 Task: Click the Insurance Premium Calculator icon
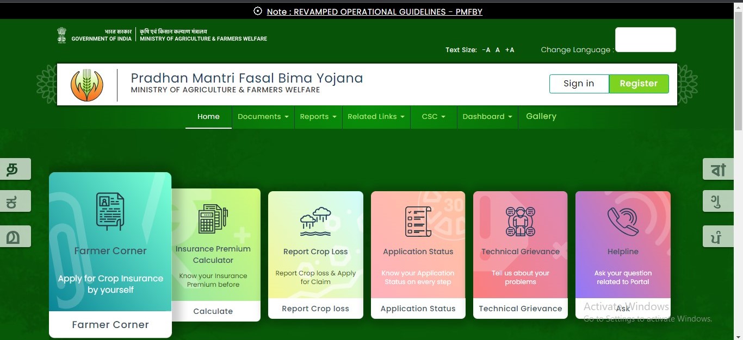point(213,219)
